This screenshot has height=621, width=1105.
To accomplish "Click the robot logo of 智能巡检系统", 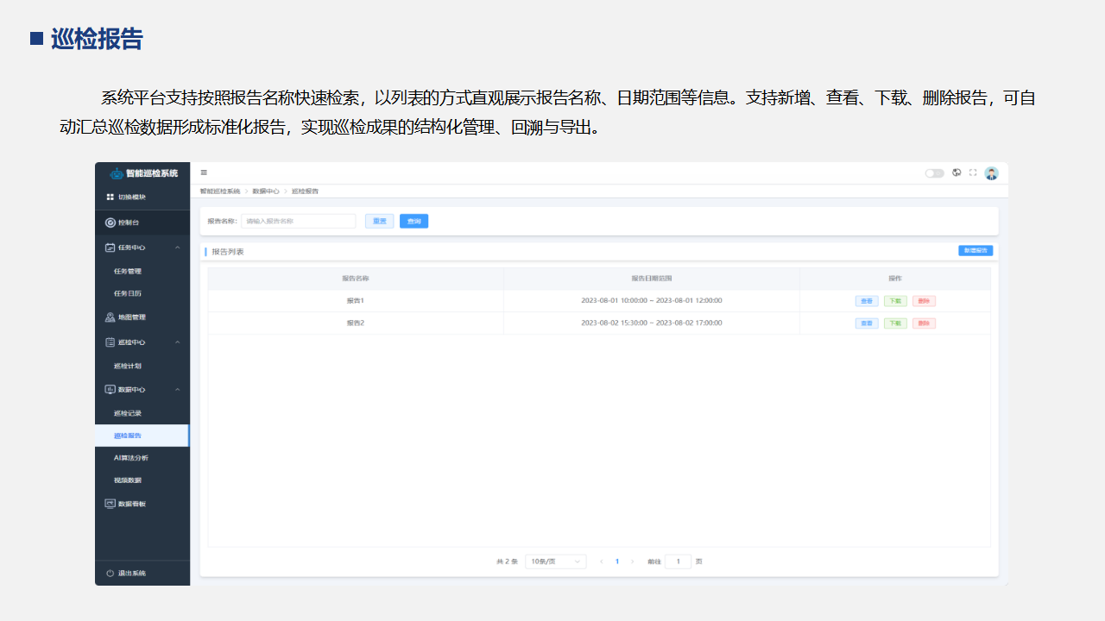I will pos(117,173).
